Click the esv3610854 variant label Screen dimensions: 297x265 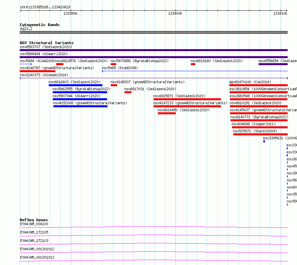pos(263,89)
